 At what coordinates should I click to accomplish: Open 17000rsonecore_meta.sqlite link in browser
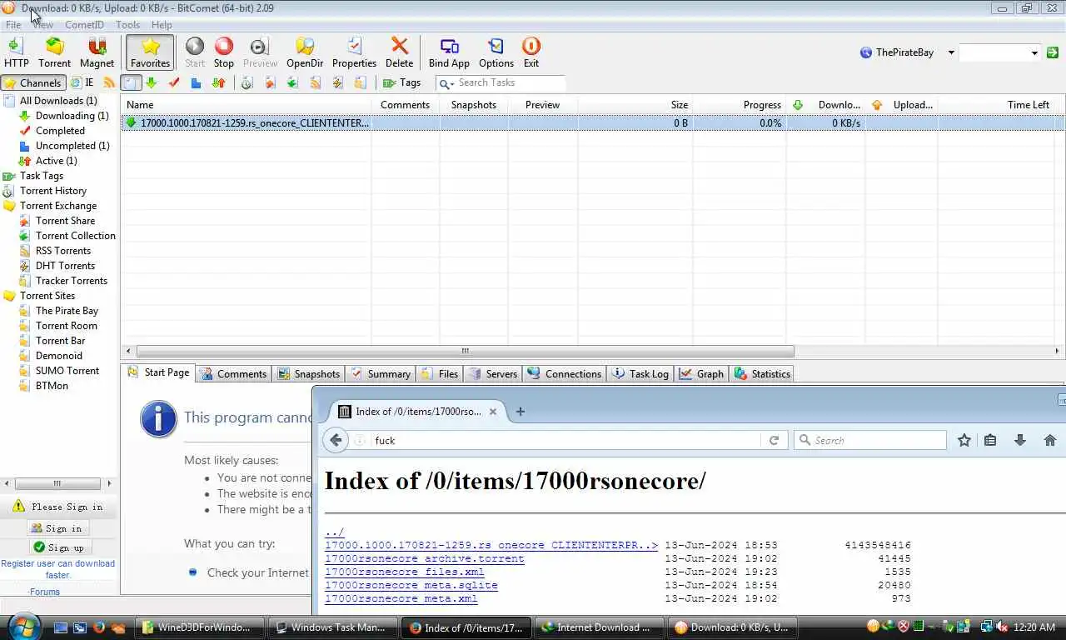[x=411, y=585]
